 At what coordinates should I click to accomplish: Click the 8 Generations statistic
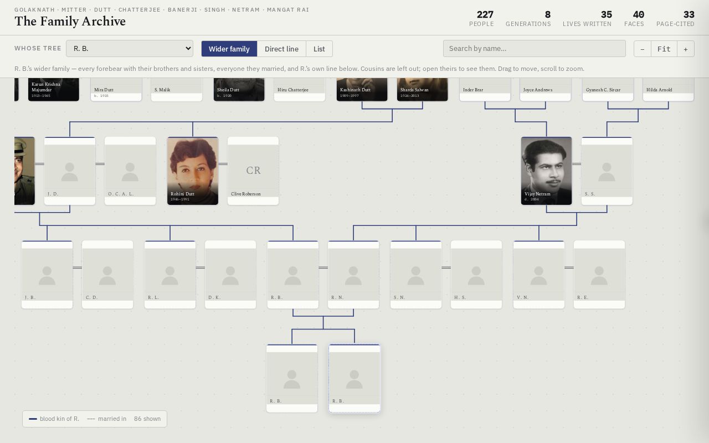528,18
